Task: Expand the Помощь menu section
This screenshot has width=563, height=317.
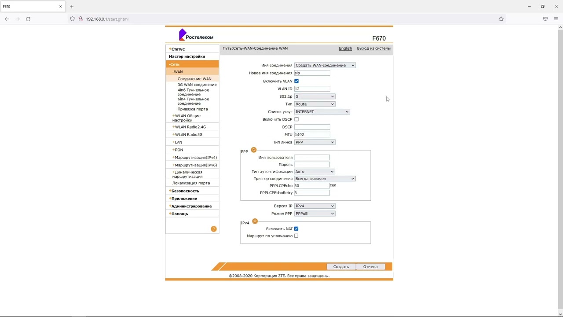Action: (178, 214)
